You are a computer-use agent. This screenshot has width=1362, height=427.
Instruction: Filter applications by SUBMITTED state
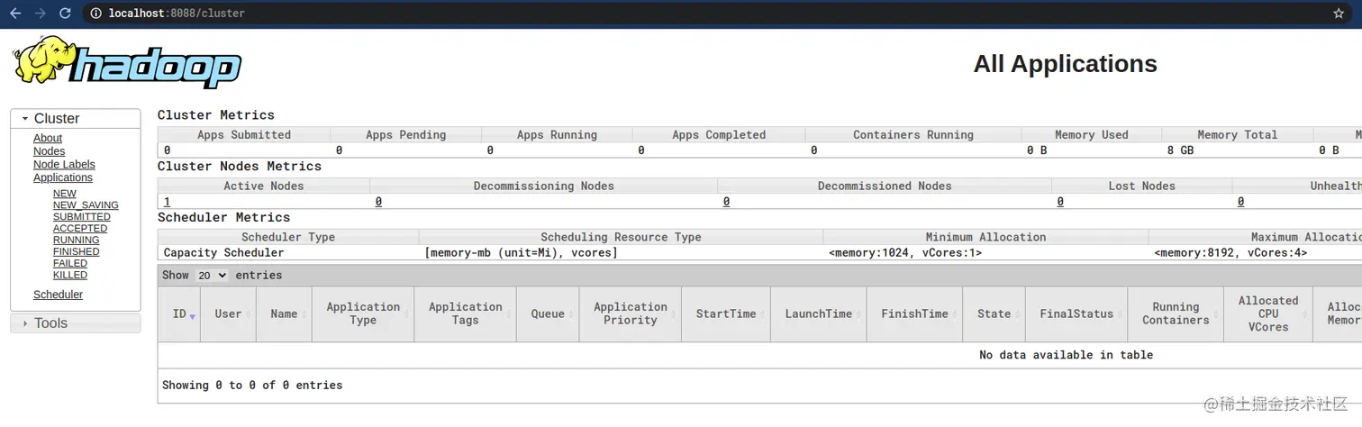point(82,217)
